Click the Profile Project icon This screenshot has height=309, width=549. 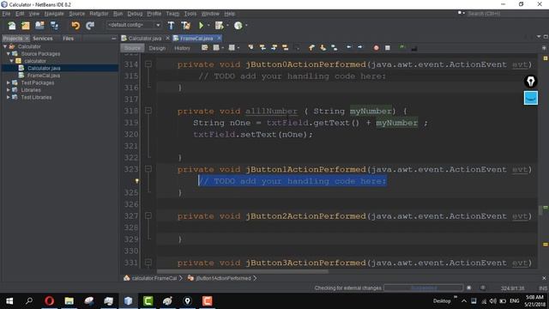click(238, 26)
